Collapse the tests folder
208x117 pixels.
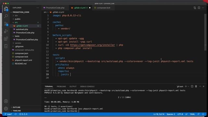17,36
